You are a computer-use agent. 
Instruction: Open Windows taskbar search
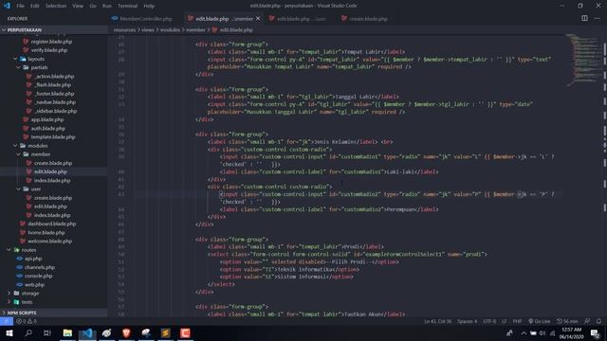28,332
